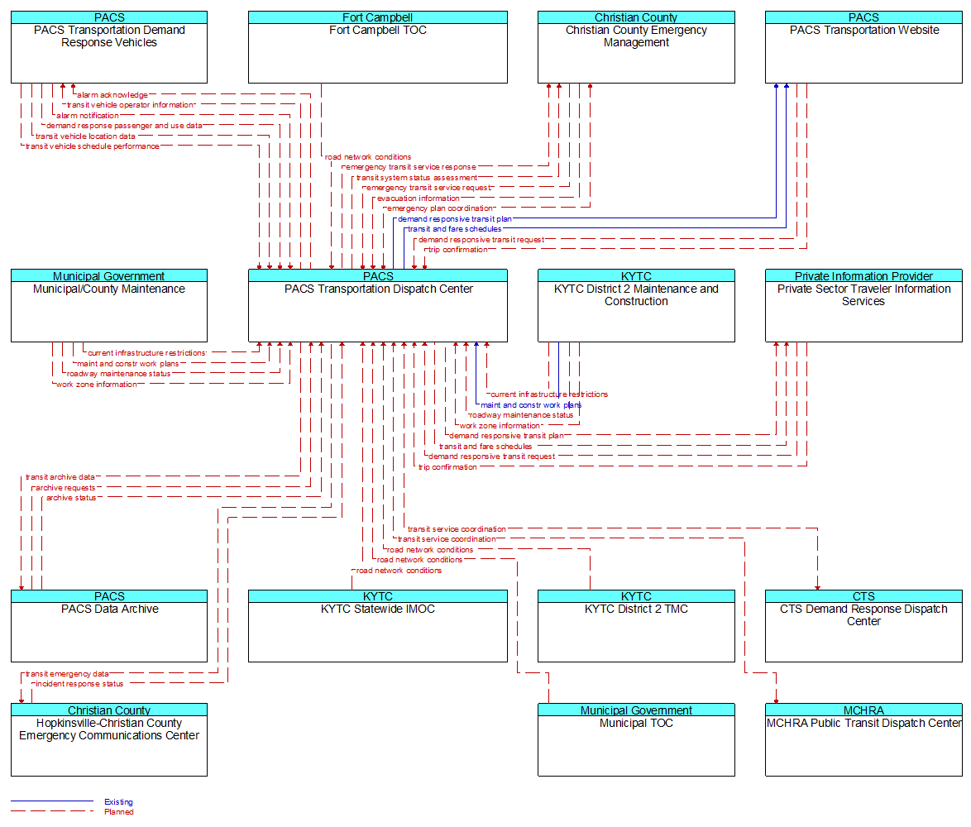The width and height of the screenshot is (971, 827).
Task: Click 'road network conditions' under Fort Campbell TOC
Action: pos(368,157)
